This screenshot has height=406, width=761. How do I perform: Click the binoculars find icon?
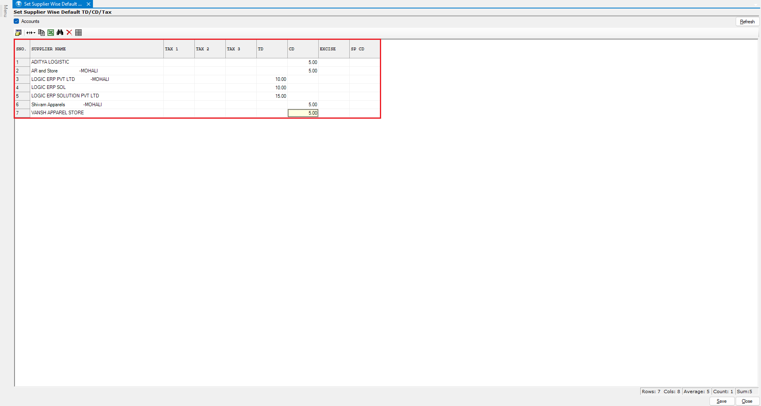click(x=60, y=33)
